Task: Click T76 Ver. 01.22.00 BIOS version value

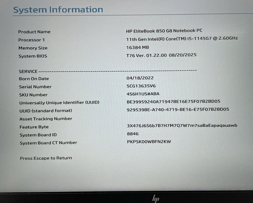Action: pyautogui.click(x=161, y=55)
